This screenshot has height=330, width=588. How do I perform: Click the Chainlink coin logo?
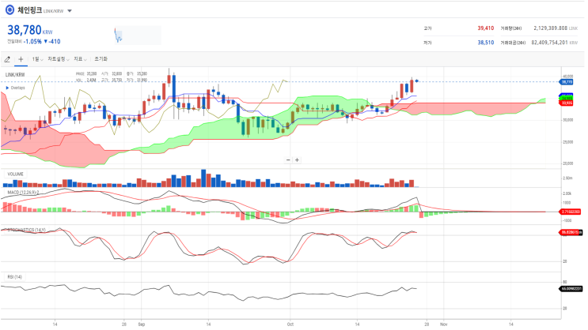pos(9,10)
